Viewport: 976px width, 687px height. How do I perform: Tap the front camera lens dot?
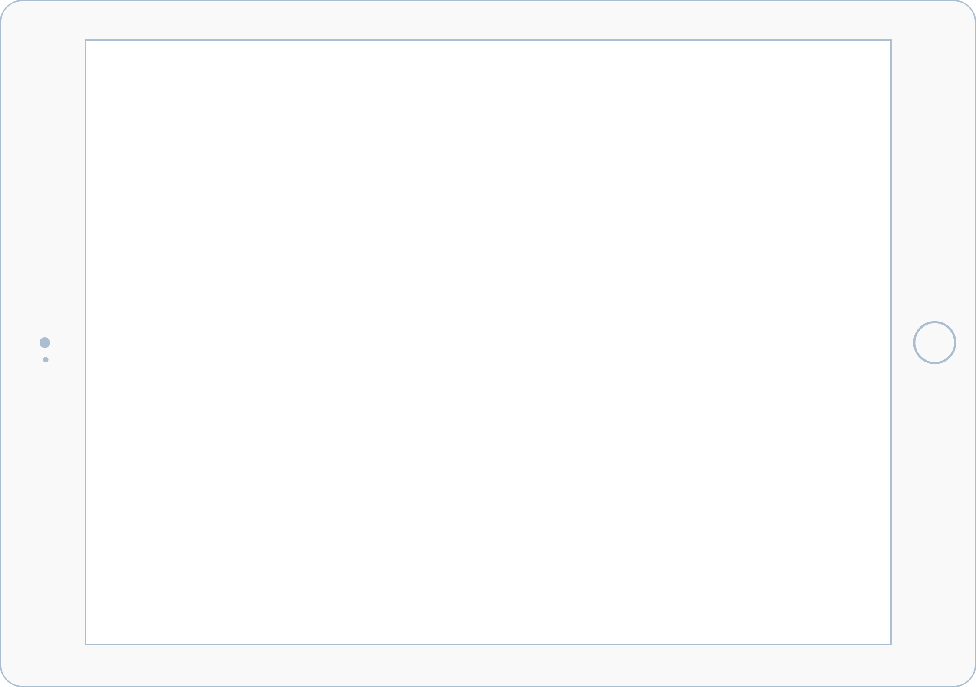pos(45,342)
